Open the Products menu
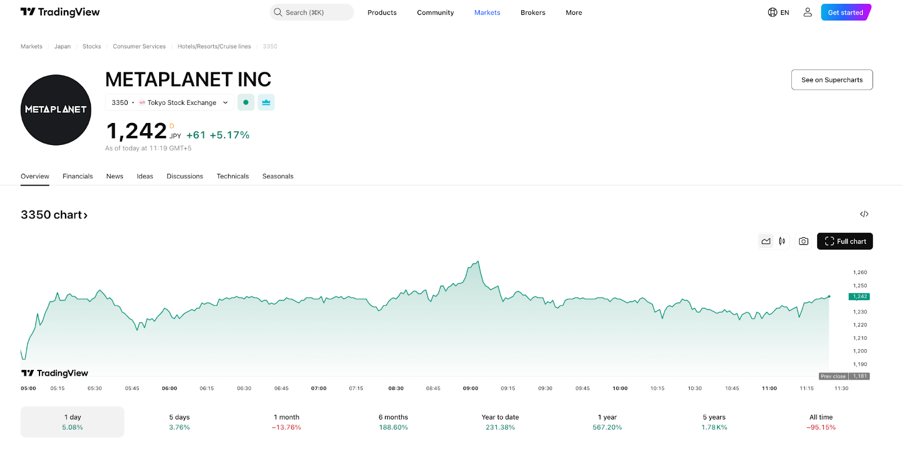The image size is (903, 454). click(x=382, y=12)
